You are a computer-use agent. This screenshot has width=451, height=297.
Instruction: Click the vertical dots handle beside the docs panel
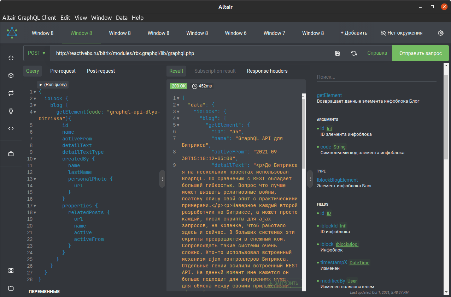[x=310, y=179]
